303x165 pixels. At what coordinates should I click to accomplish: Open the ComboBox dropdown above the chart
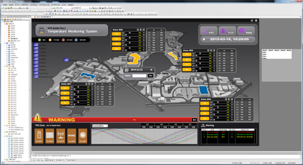pos(100,126)
